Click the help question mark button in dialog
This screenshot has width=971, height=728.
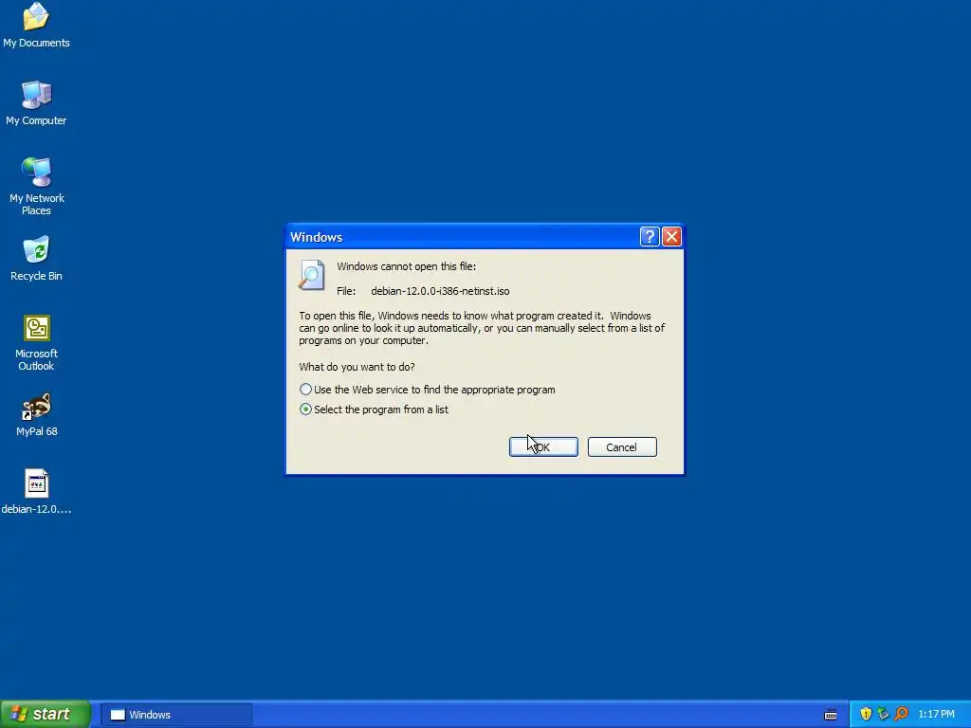649,236
